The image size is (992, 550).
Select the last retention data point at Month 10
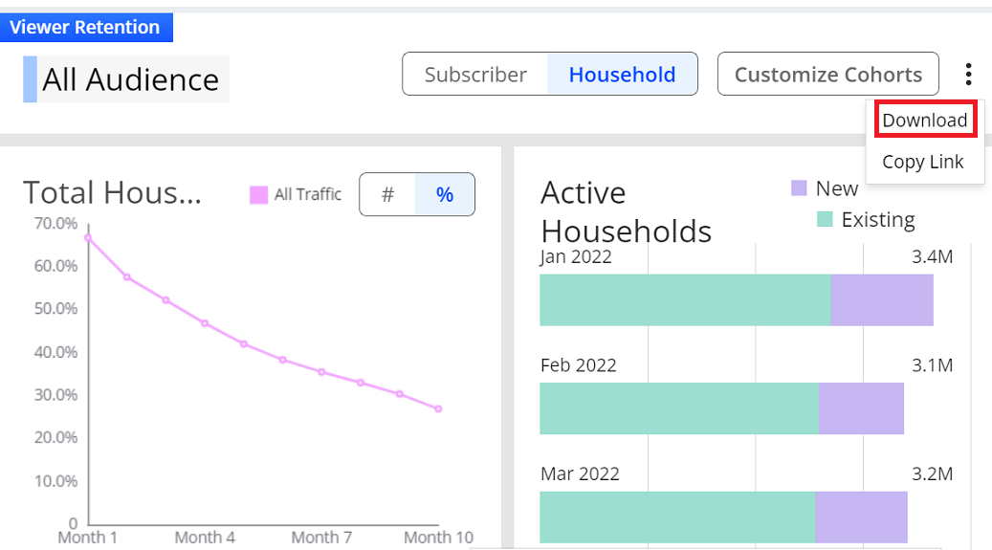[438, 408]
